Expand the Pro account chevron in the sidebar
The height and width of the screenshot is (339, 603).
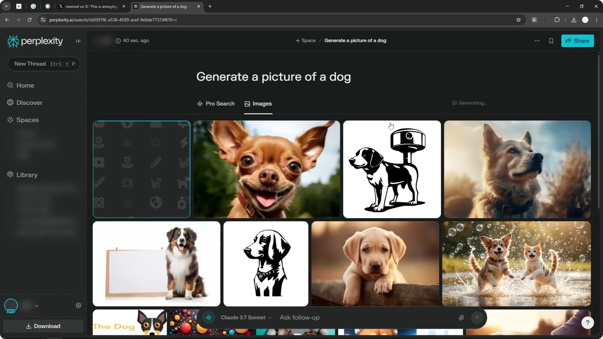36,305
